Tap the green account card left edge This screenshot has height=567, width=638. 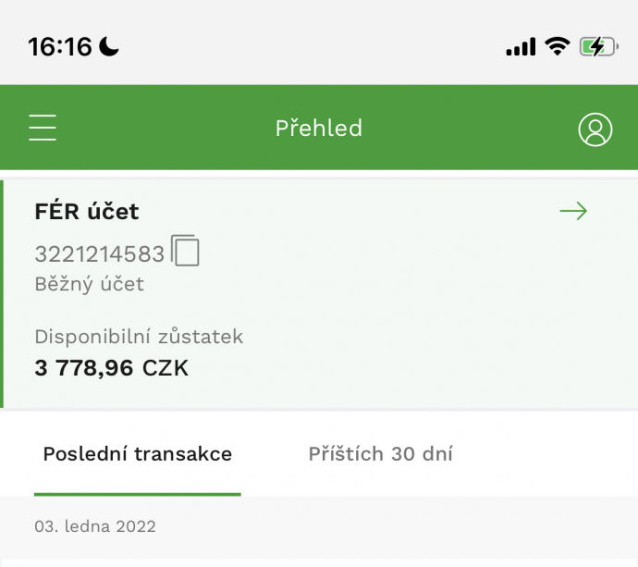(3, 294)
